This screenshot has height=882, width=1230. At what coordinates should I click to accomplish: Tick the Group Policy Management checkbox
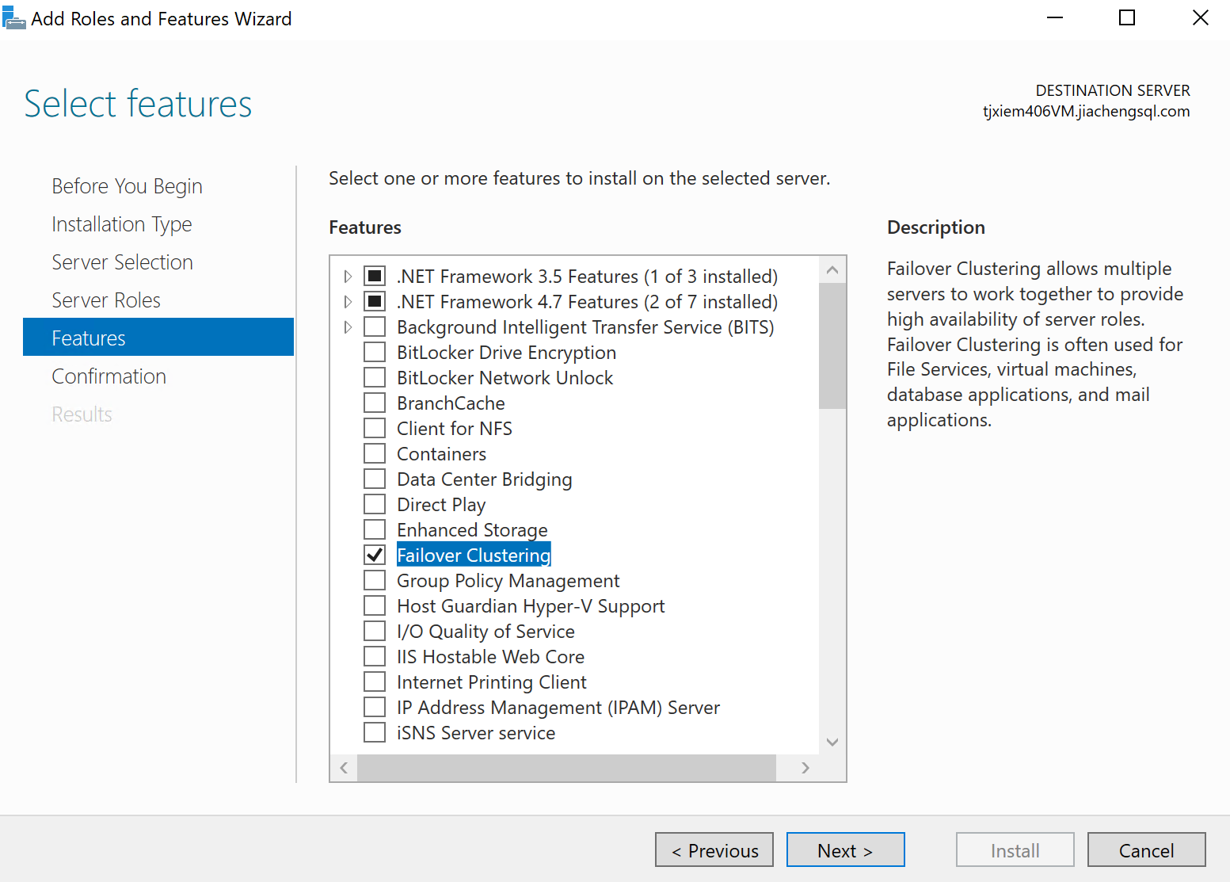pos(375,581)
